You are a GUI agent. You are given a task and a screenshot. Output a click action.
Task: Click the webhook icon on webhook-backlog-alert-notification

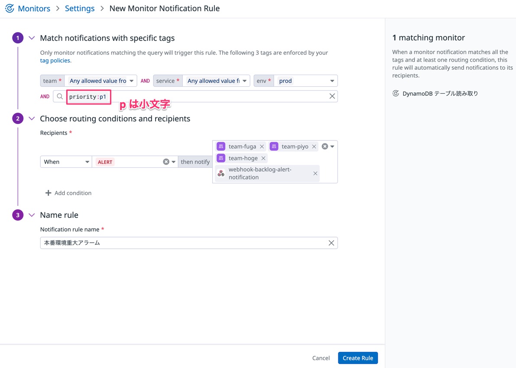[x=221, y=173]
